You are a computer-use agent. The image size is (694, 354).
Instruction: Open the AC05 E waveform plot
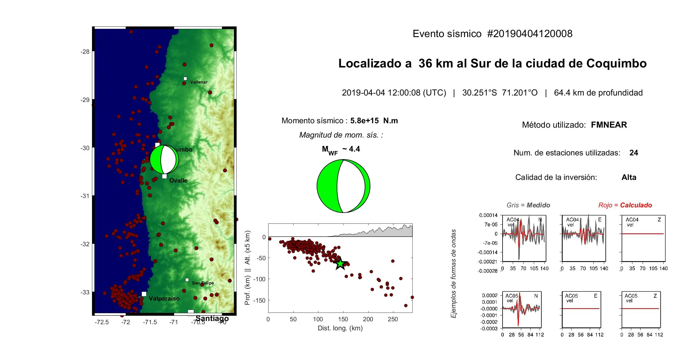tap(581, 310)
